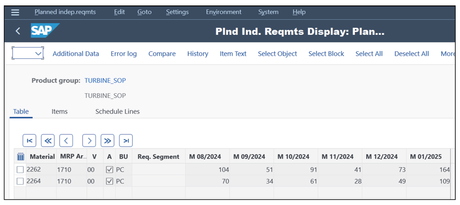Click Select Block
This screenshot has height=205, width=460.
click(326, 54)
